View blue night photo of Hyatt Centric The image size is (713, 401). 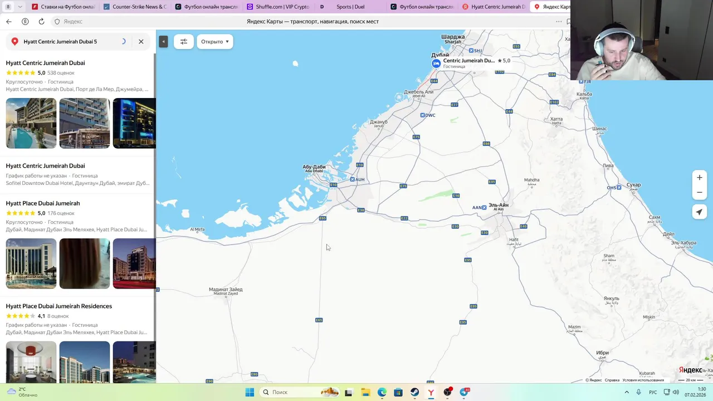134,123
